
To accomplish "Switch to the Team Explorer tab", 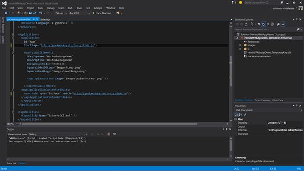I will [x=262, y=100].
